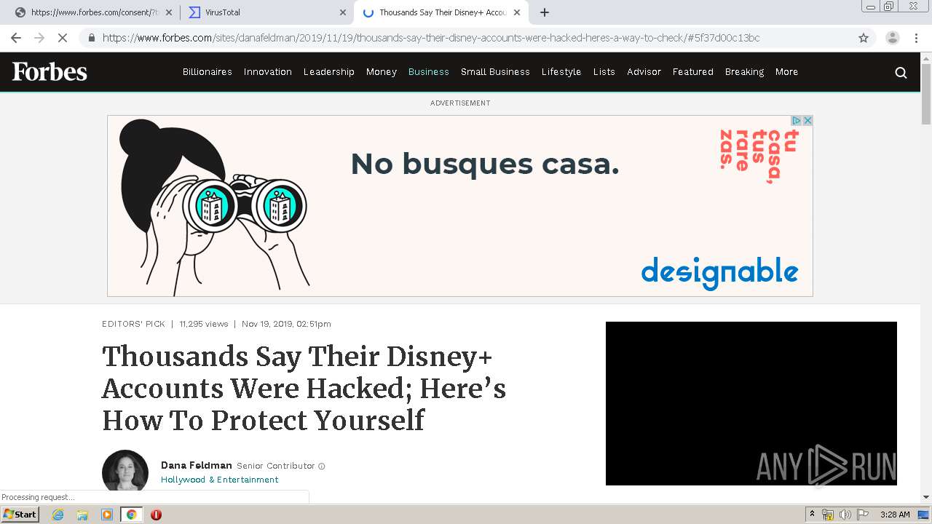932x524 pixels.
Task: Open the Breaking menu
Action: tap(744, 72)
